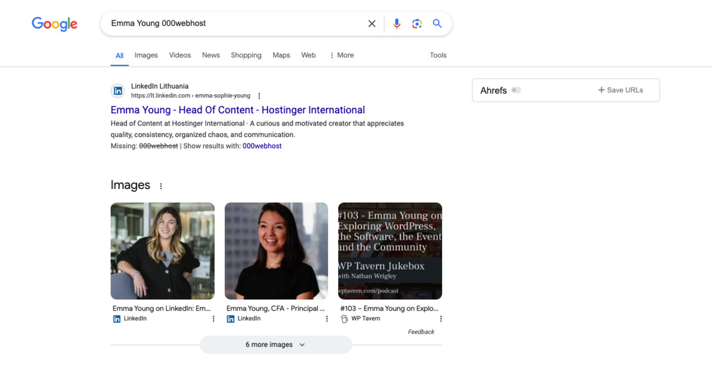Screen dimensions: 712x374
Task: Click the Feedback link under images
Action: coord(421,332)
